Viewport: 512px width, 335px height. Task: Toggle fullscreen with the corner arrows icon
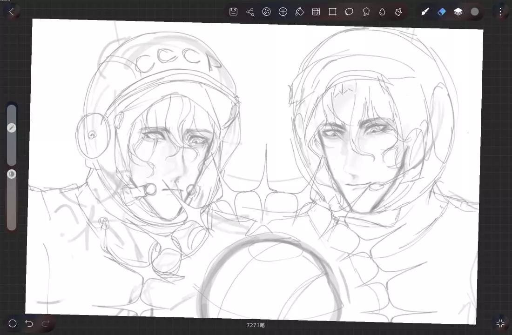(500, 323)
